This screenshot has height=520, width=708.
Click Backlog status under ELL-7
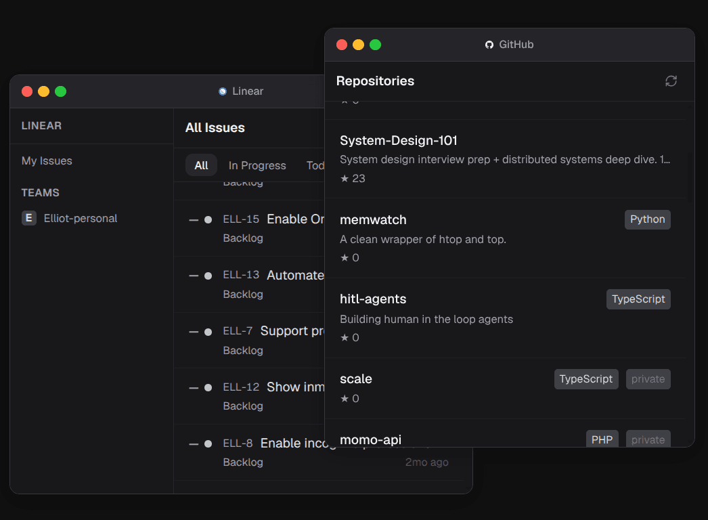coord(243,350)
